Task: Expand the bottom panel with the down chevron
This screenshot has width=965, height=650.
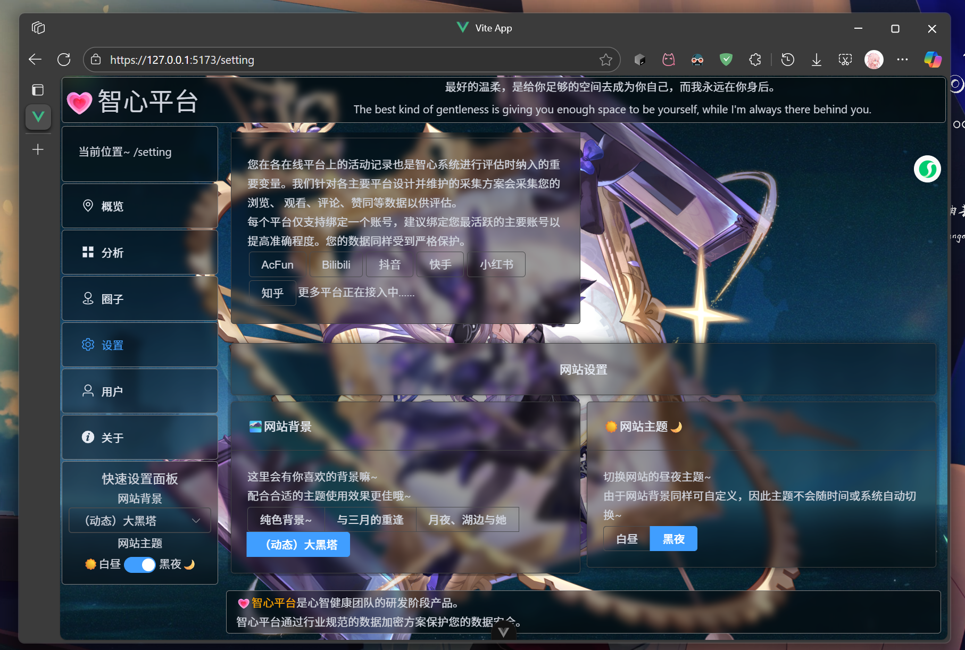Action: point(503,632)
